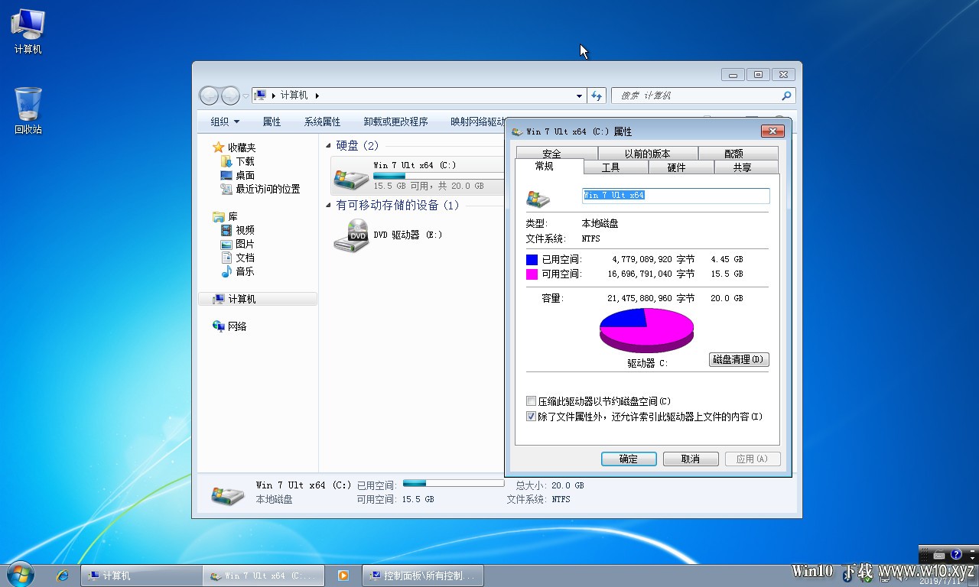979x587 pixels.
Task: Click 属性 in Explorer toolbar
Action: coord(272,122)
